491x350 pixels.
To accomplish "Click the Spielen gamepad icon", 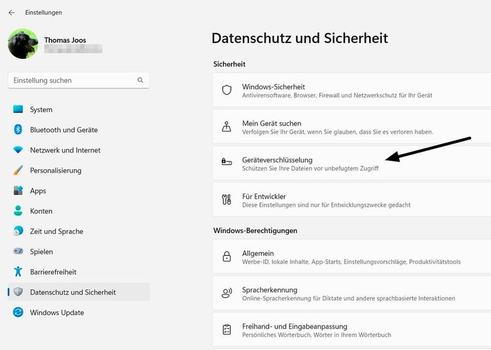I will pyautogui.click(x=18, y=251).
